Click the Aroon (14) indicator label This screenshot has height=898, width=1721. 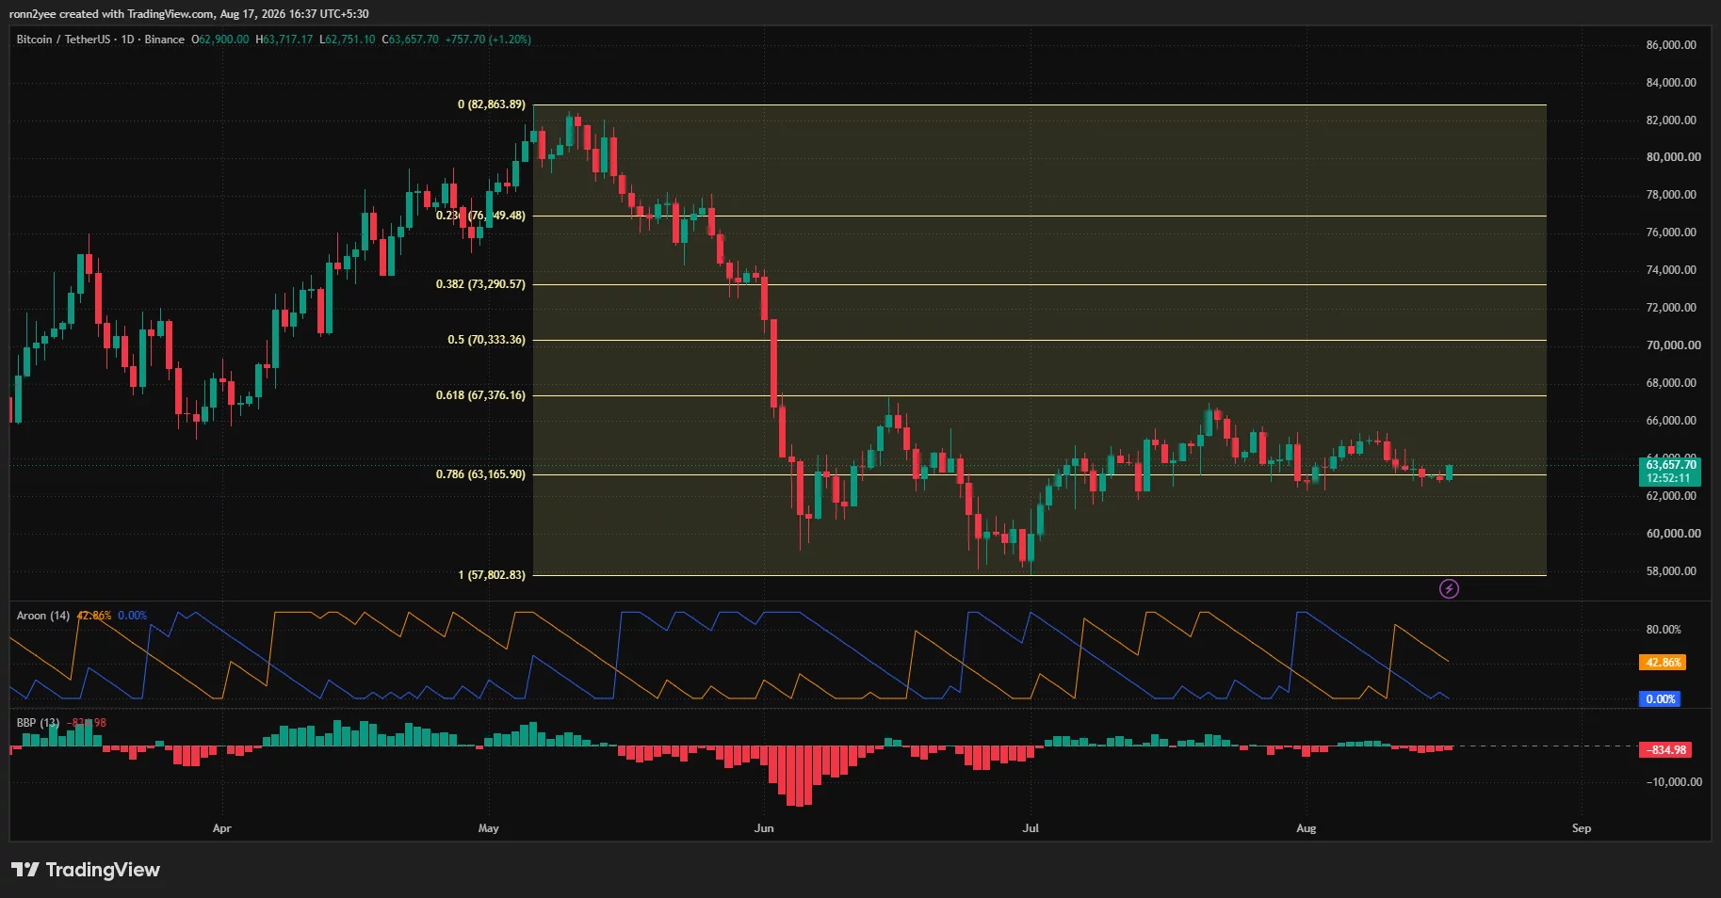click(x=43, y=616)
